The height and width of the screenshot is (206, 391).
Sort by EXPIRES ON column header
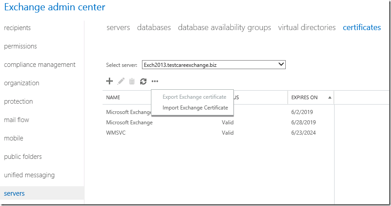304,97
